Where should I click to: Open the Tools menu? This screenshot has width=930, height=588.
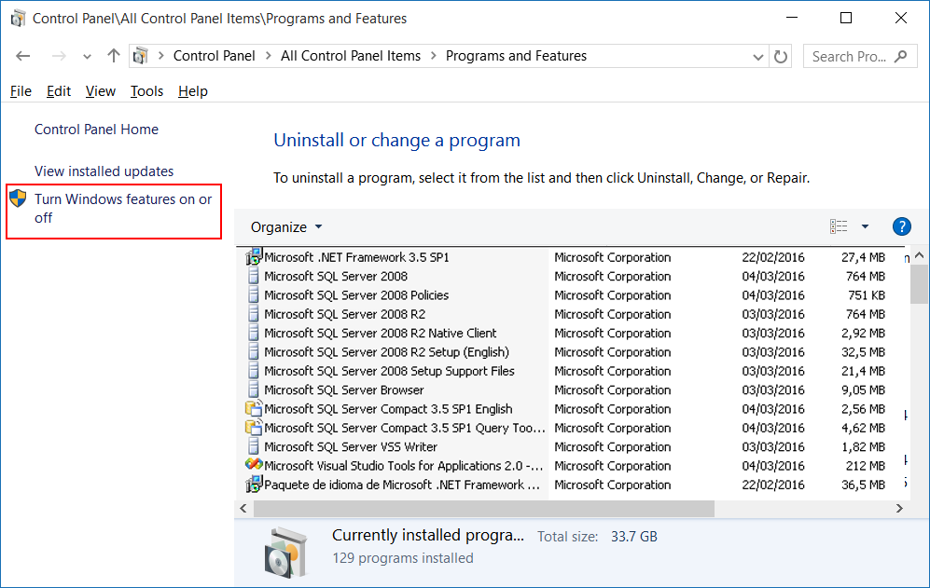tap(146, 91)
